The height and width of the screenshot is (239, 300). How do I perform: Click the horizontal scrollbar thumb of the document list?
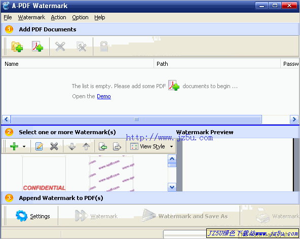click(x=136, y=119)
